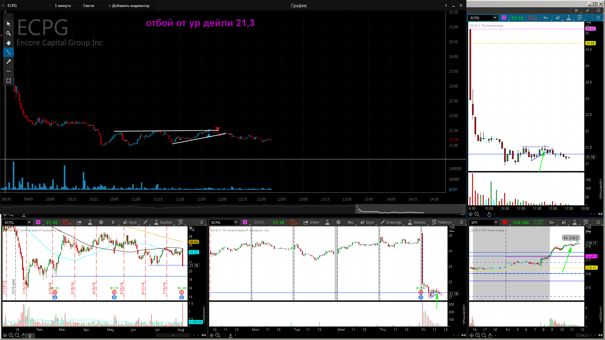This screenshot has height=340, width=605.
Task: Click the back arrow in График title bar
Action: 446,5
